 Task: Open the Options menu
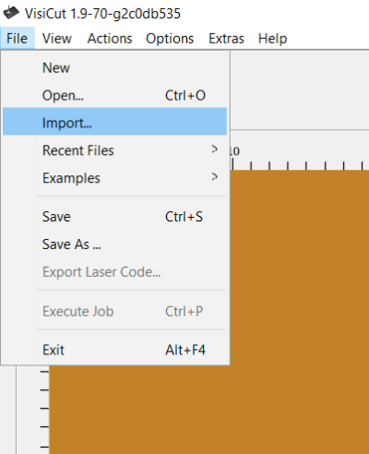[170, 39]
